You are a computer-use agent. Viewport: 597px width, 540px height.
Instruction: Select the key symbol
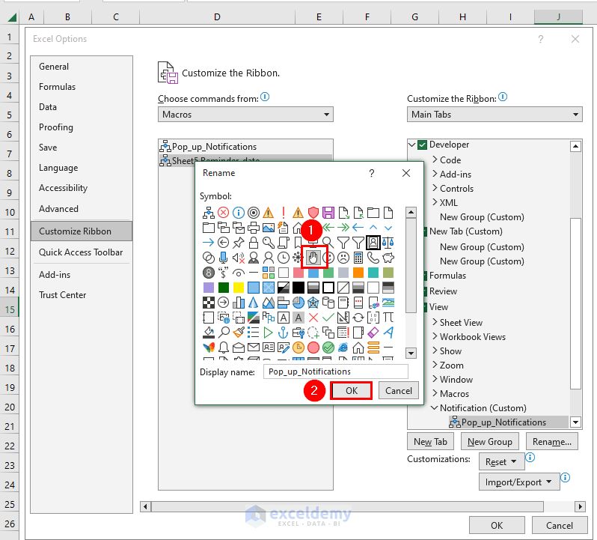269,243
